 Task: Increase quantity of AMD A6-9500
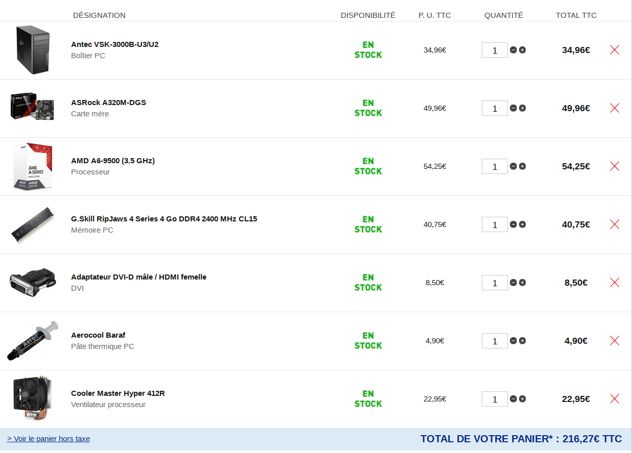(x=522, y=166)
